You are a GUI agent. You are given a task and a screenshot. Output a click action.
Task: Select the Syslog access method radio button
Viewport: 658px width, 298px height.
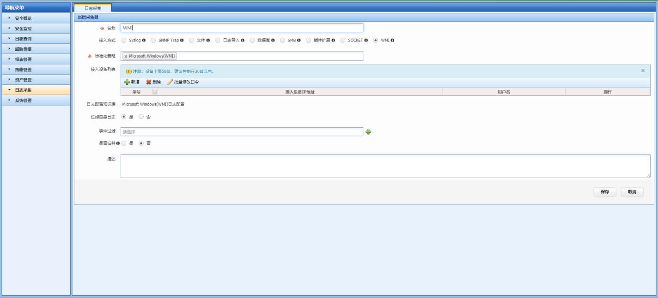(124, 40)
